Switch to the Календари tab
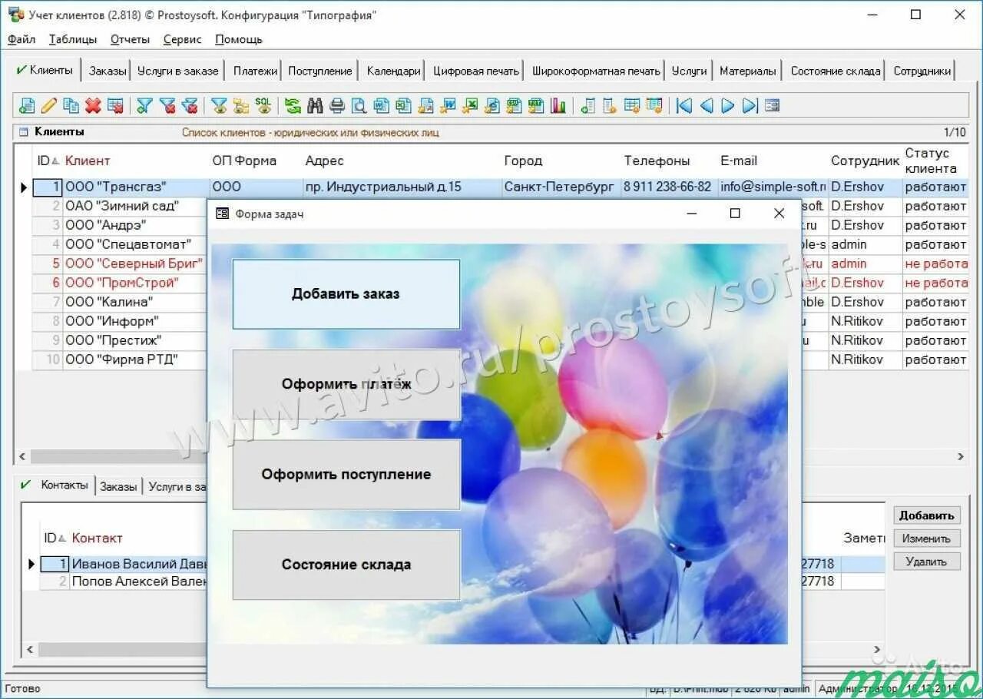The width and height of the screenshot is (983, 699). [x=393, y=71]
